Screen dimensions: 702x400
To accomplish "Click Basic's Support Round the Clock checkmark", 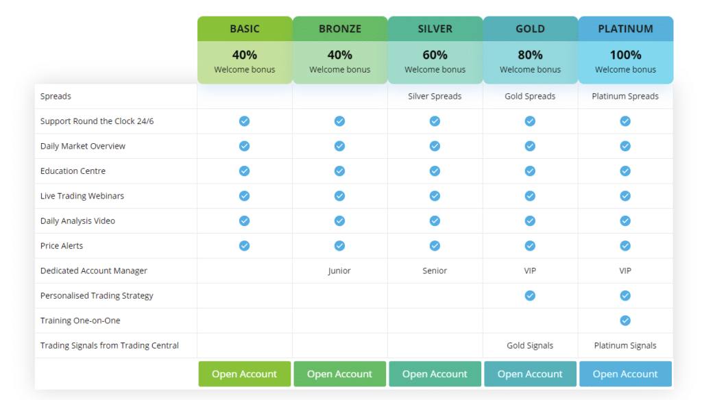I will tap(244, 121).
